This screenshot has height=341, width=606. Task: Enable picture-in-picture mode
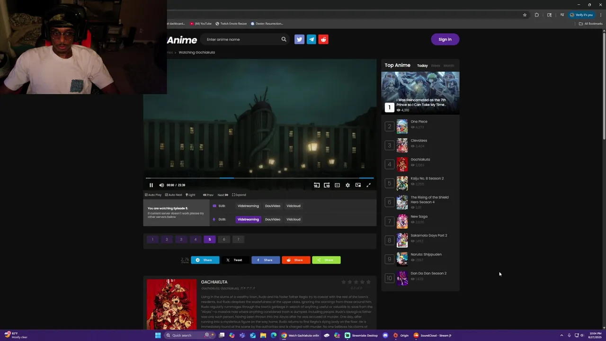[x=358, y=185]
